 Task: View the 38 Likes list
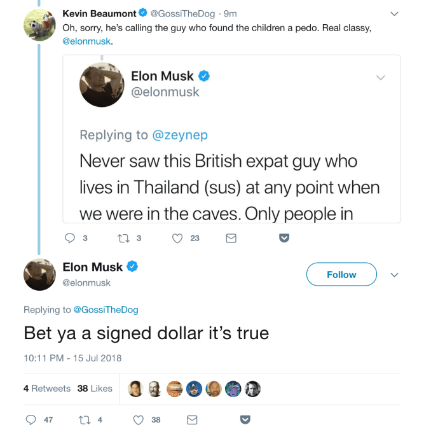point(95,388)
